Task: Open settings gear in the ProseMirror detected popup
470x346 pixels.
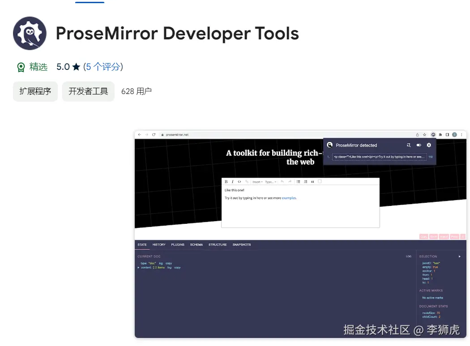Action: click(x=429, y=145)
